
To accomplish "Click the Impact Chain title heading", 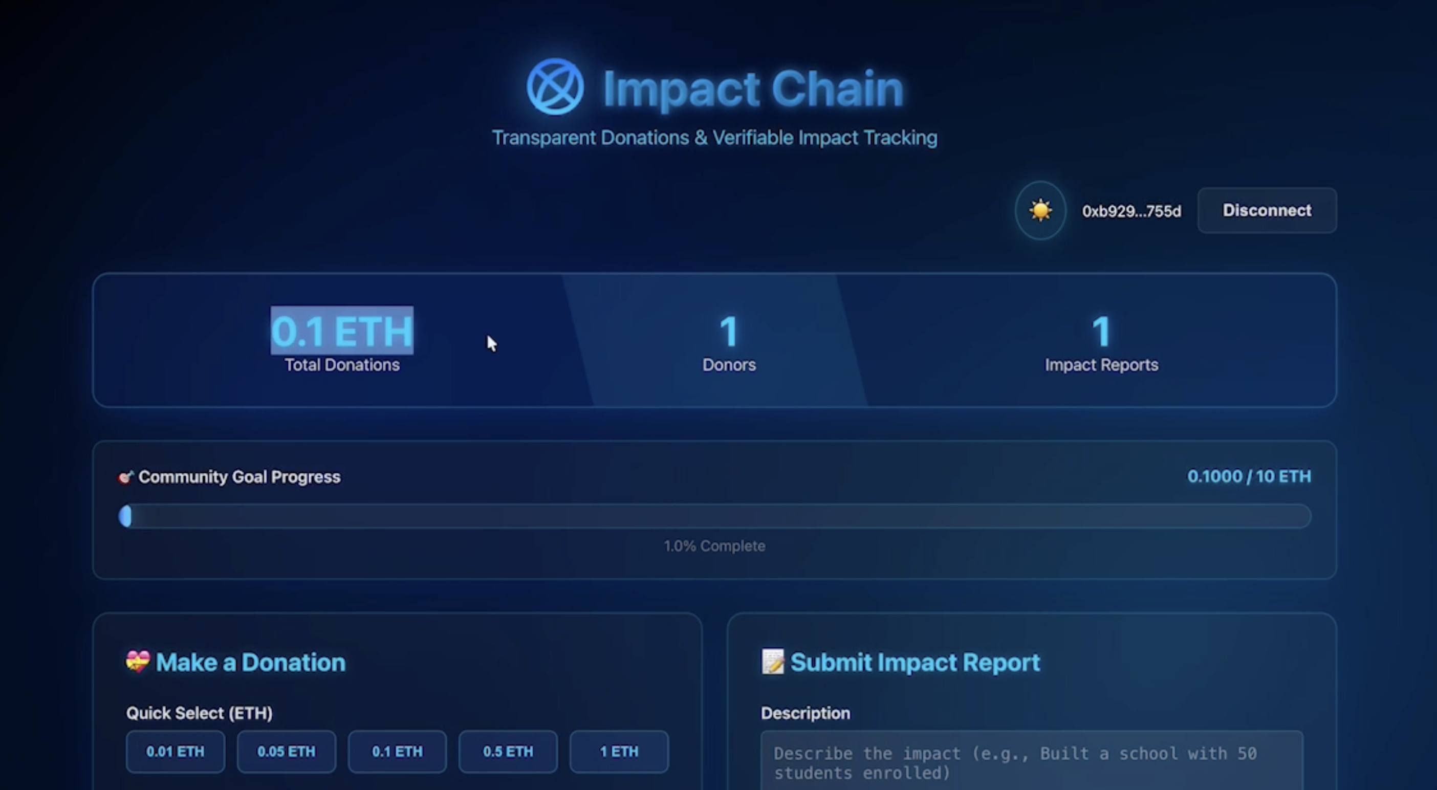I will click(x=753, y=88).
